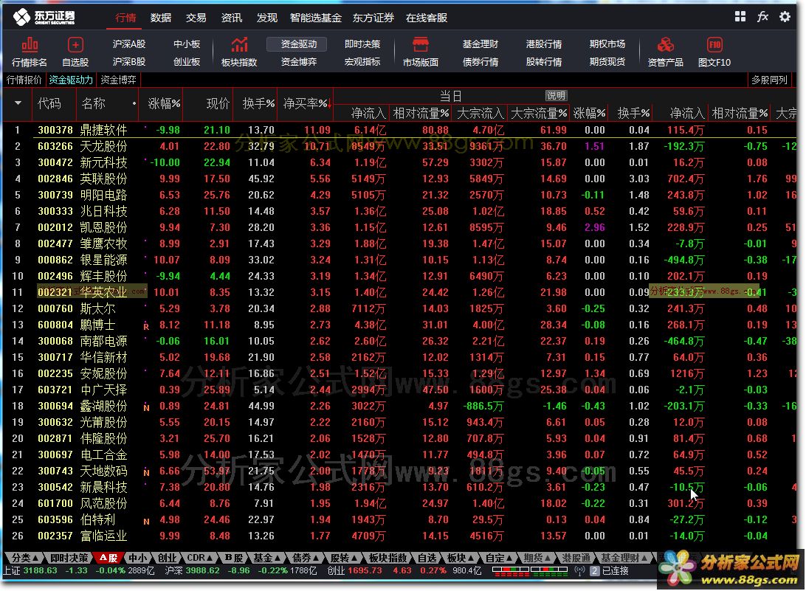Click the 东方证券 logo
Screen dimensions: 806x591
(x=44, y=17)
